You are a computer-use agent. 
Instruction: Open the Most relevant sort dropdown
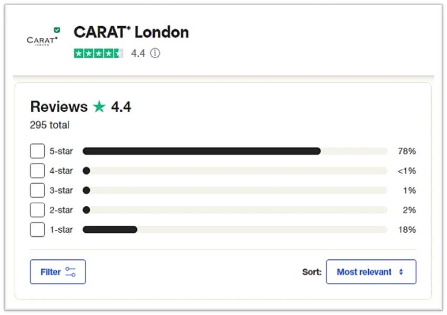[371, 271]
